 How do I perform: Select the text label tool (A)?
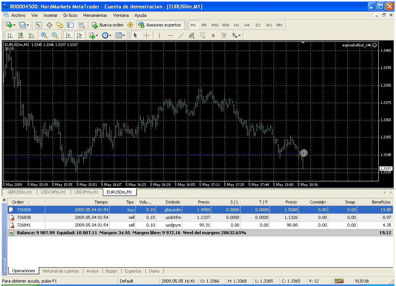coord(213,35)
